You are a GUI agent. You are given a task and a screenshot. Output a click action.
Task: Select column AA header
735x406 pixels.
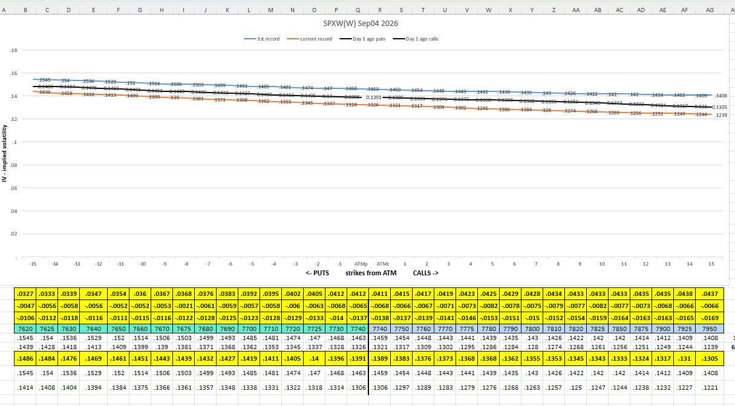[x=575, y=10]
